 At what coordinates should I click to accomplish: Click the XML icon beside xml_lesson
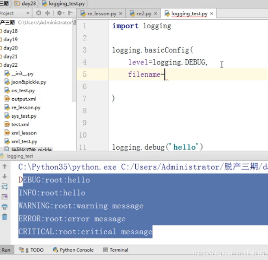(x=7, y=133)
